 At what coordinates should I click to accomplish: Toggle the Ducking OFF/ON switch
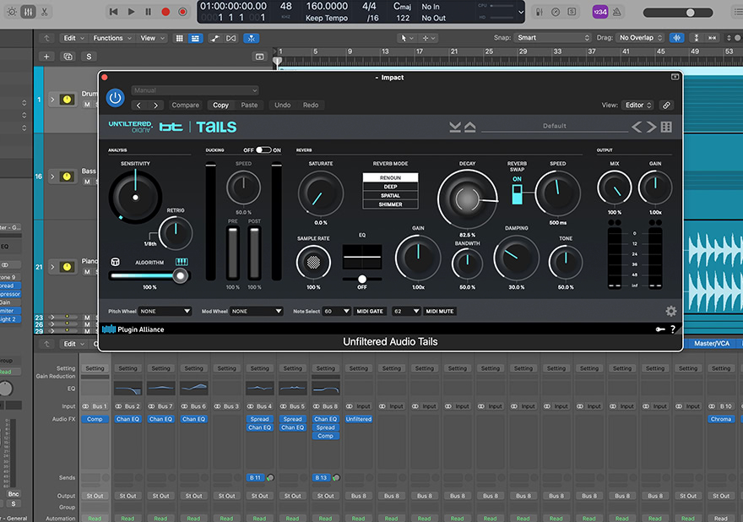pyautogui.click(x=263, y=150)
